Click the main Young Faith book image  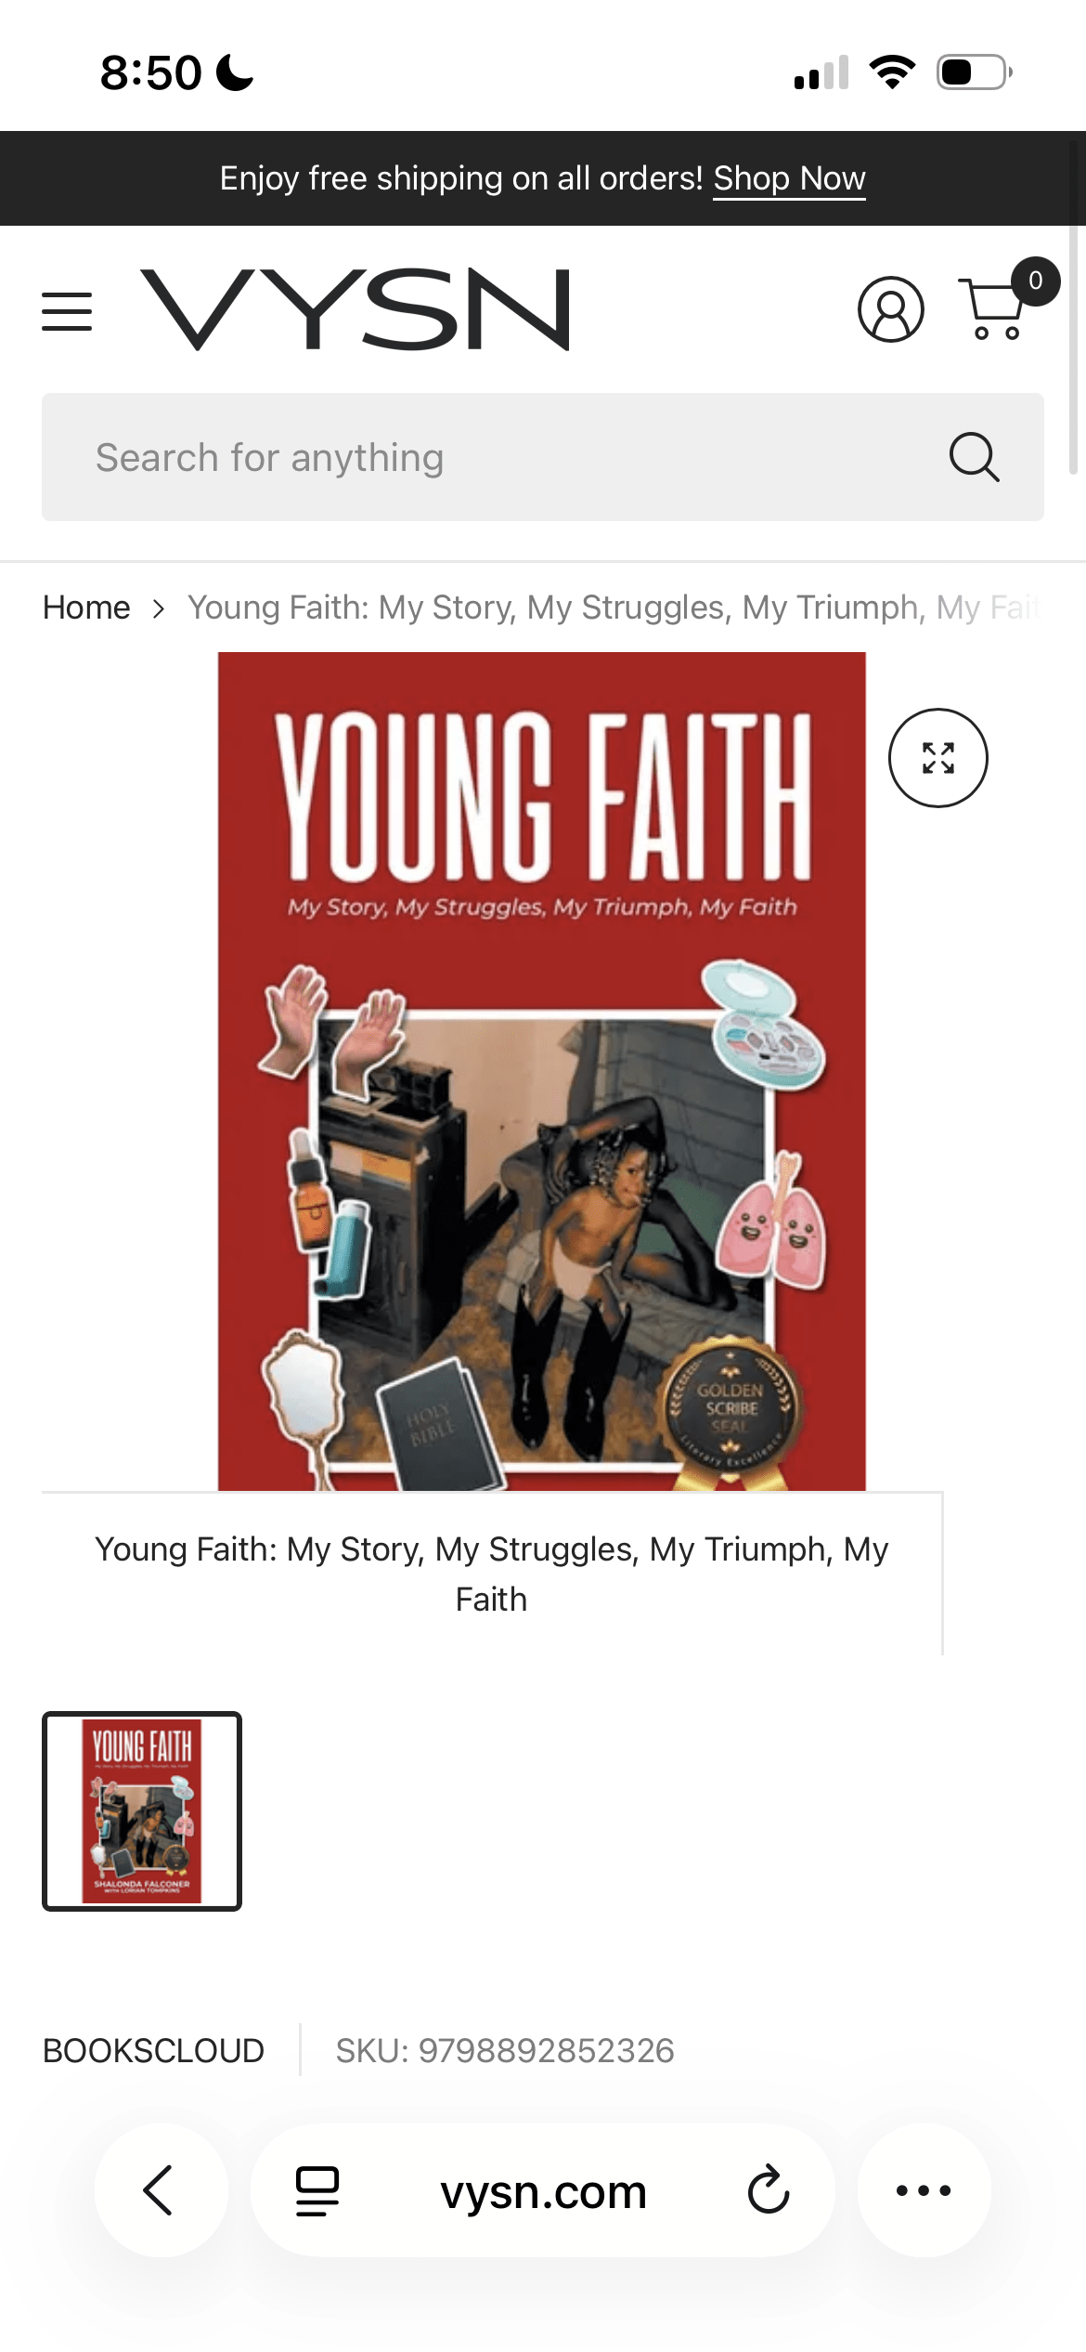click(x=542, y=1071)
